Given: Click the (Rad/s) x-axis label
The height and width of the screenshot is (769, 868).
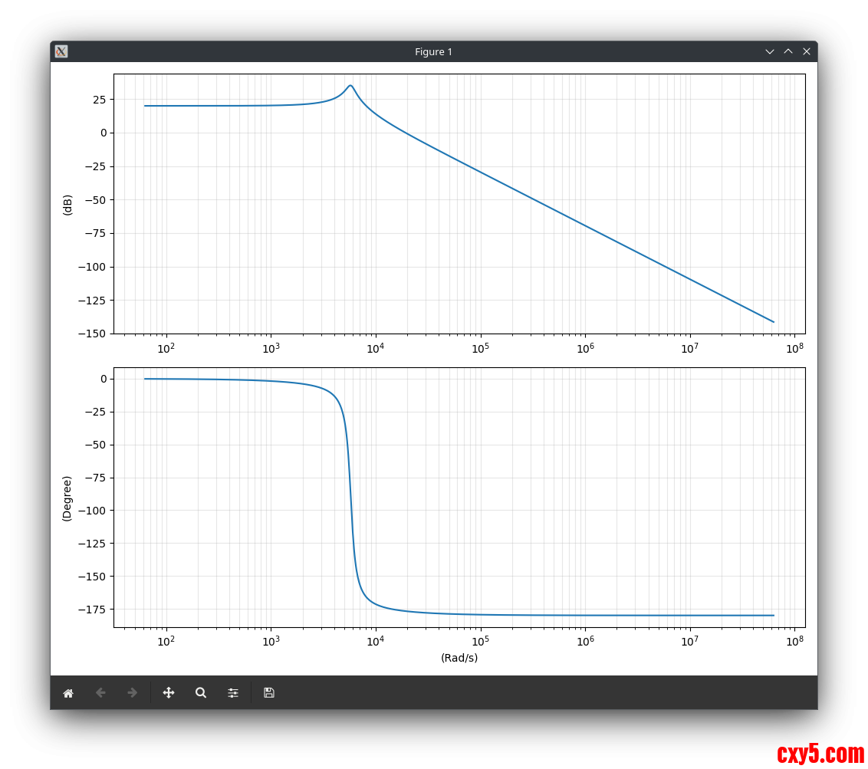Looking at the screenshot, I should pos(459,658).
